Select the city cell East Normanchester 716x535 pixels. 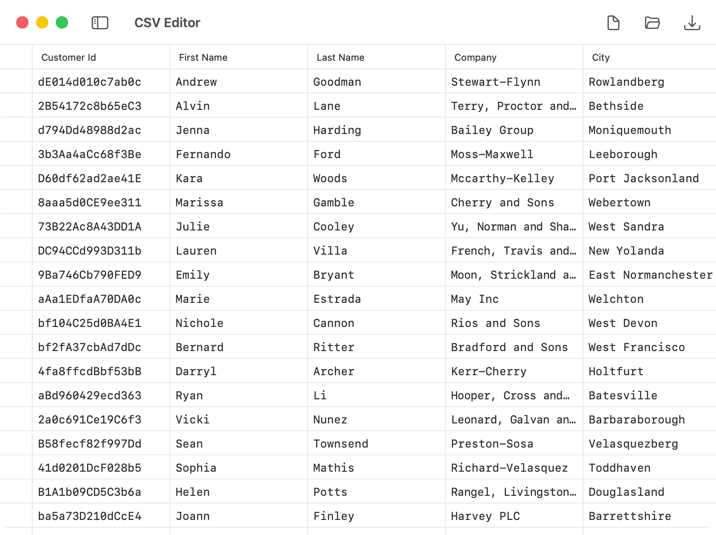(x=649, y=274)
